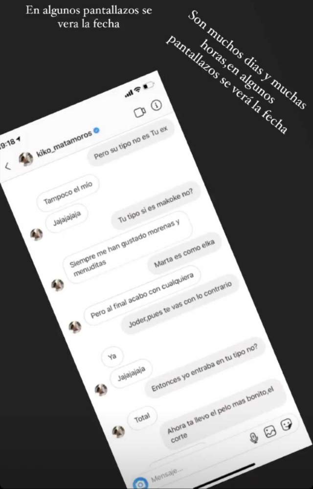Select the 'Pero su tipo no es Tu ex' message
This screenshot has height=489, width=313.
131,142
